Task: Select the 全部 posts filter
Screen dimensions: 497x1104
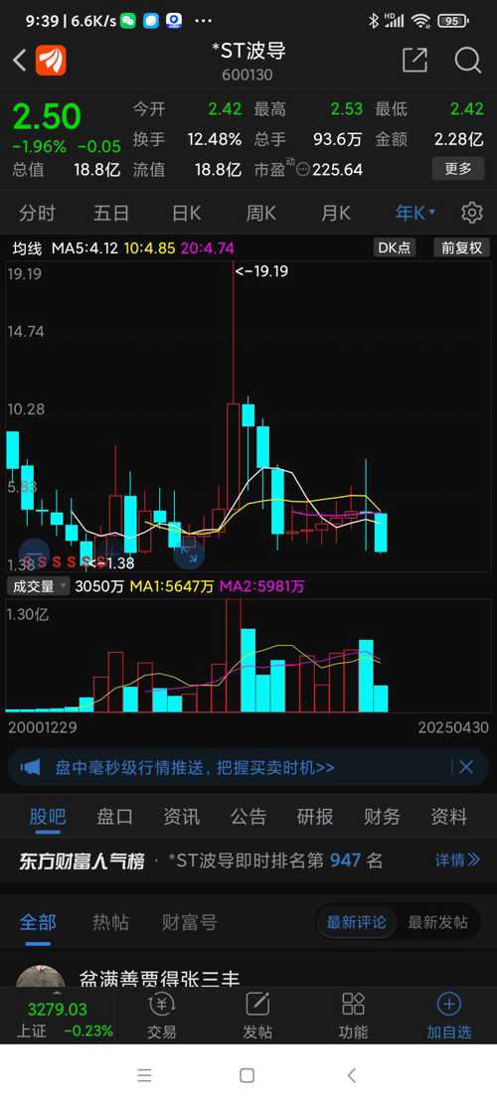Action: pyautogui.click(x=38, y=921)
